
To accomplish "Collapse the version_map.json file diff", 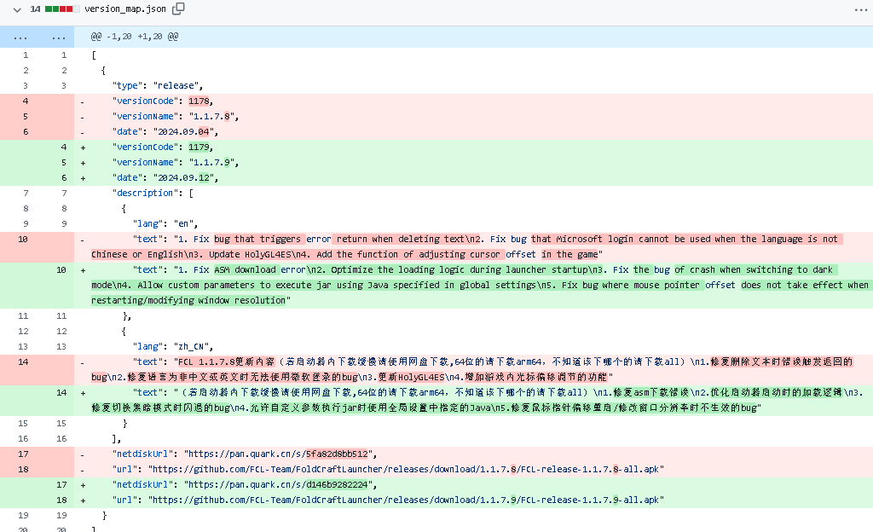I will click(13, 9).
